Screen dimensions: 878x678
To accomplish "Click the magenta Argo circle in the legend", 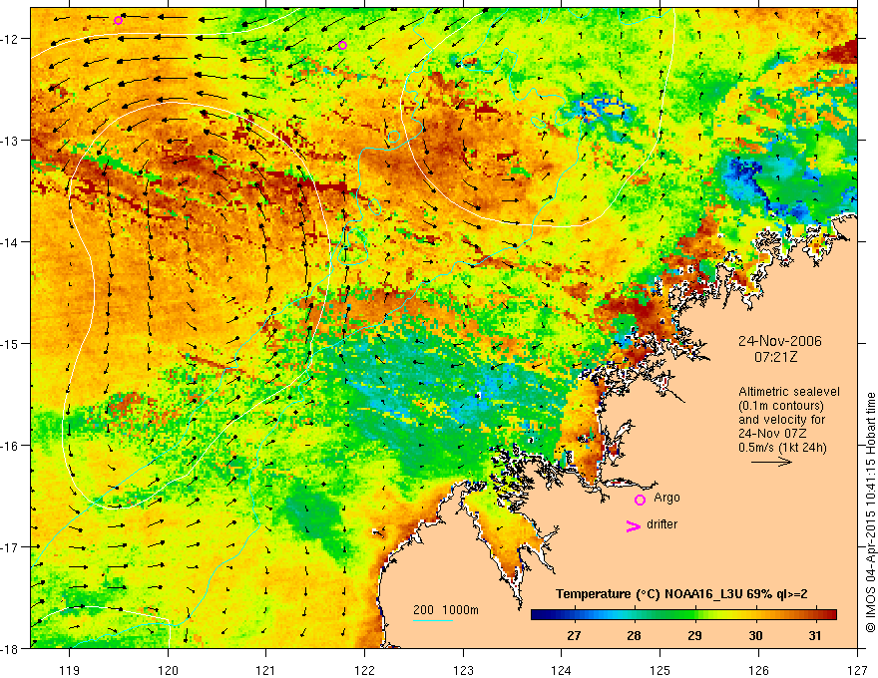I will click(640, 500).
